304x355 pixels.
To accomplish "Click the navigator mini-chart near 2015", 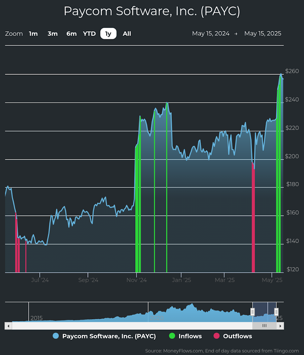I will tap(36, 318).
